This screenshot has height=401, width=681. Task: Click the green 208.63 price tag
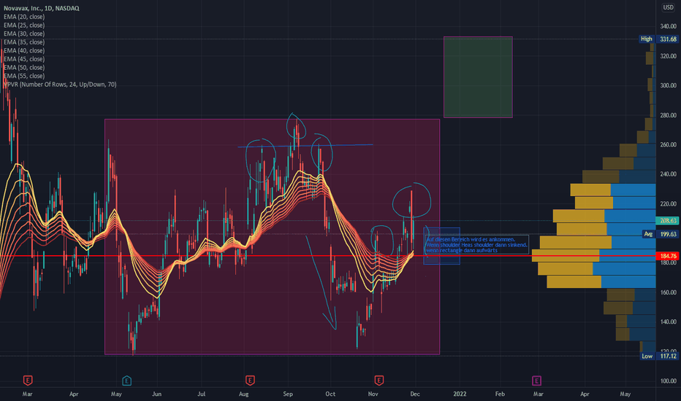pos(668,221)
